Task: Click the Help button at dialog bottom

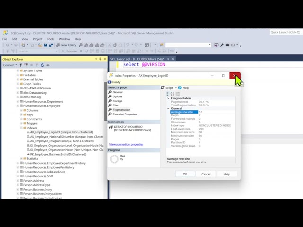Action: 227,174
